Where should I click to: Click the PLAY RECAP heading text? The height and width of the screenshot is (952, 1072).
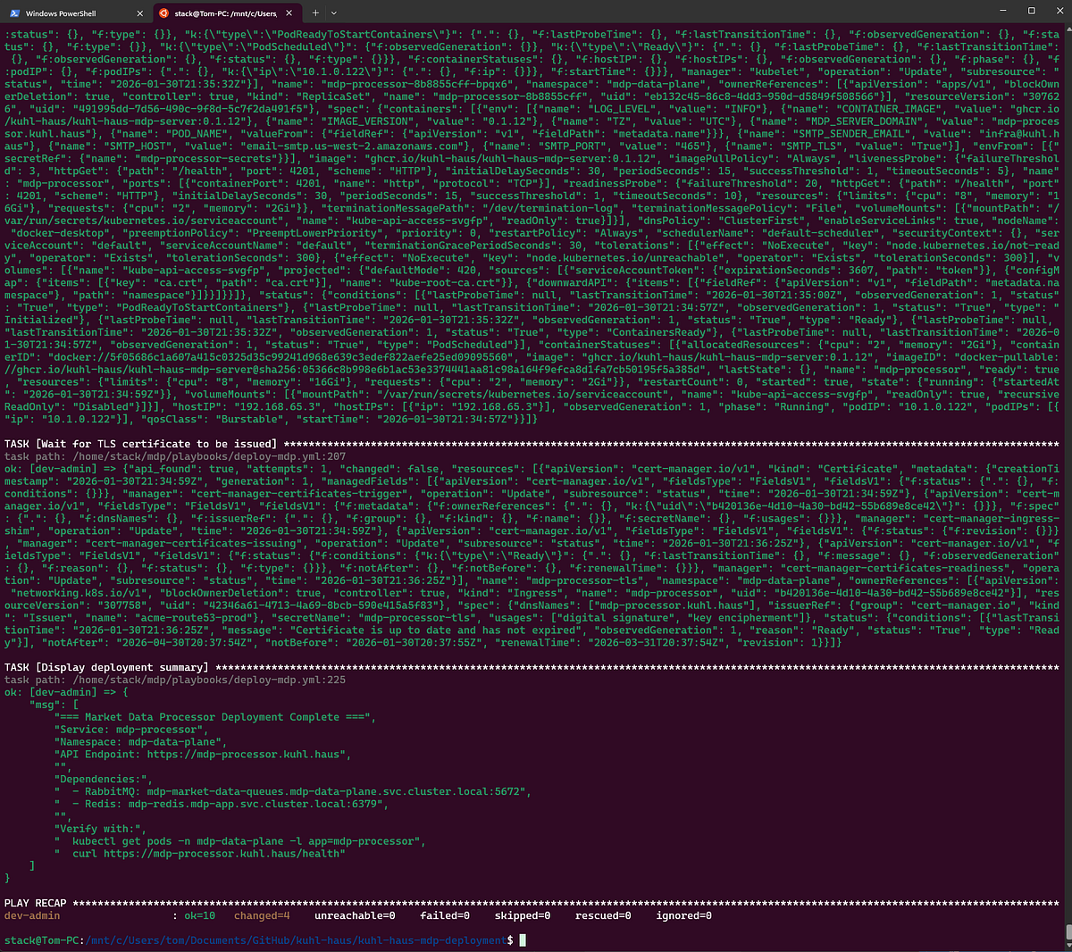click(36, 903)
